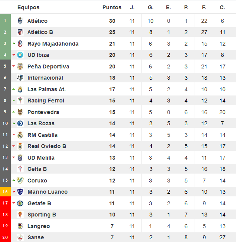Click the Atlético B club badge
Viewport: 236px width, 242px height.
coord(20,32)
